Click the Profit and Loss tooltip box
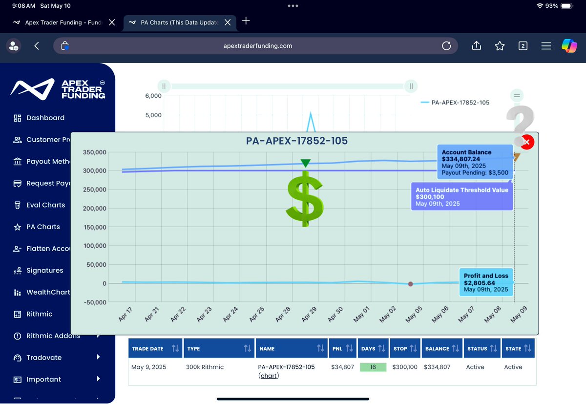 (486, 282)
